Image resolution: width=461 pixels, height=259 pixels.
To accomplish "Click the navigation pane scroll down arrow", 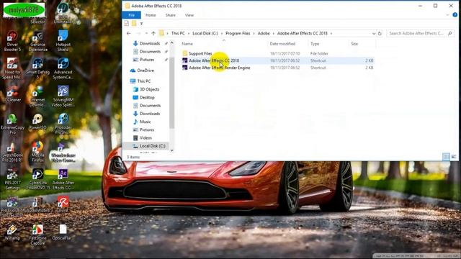I will click(x=172, y=150).
